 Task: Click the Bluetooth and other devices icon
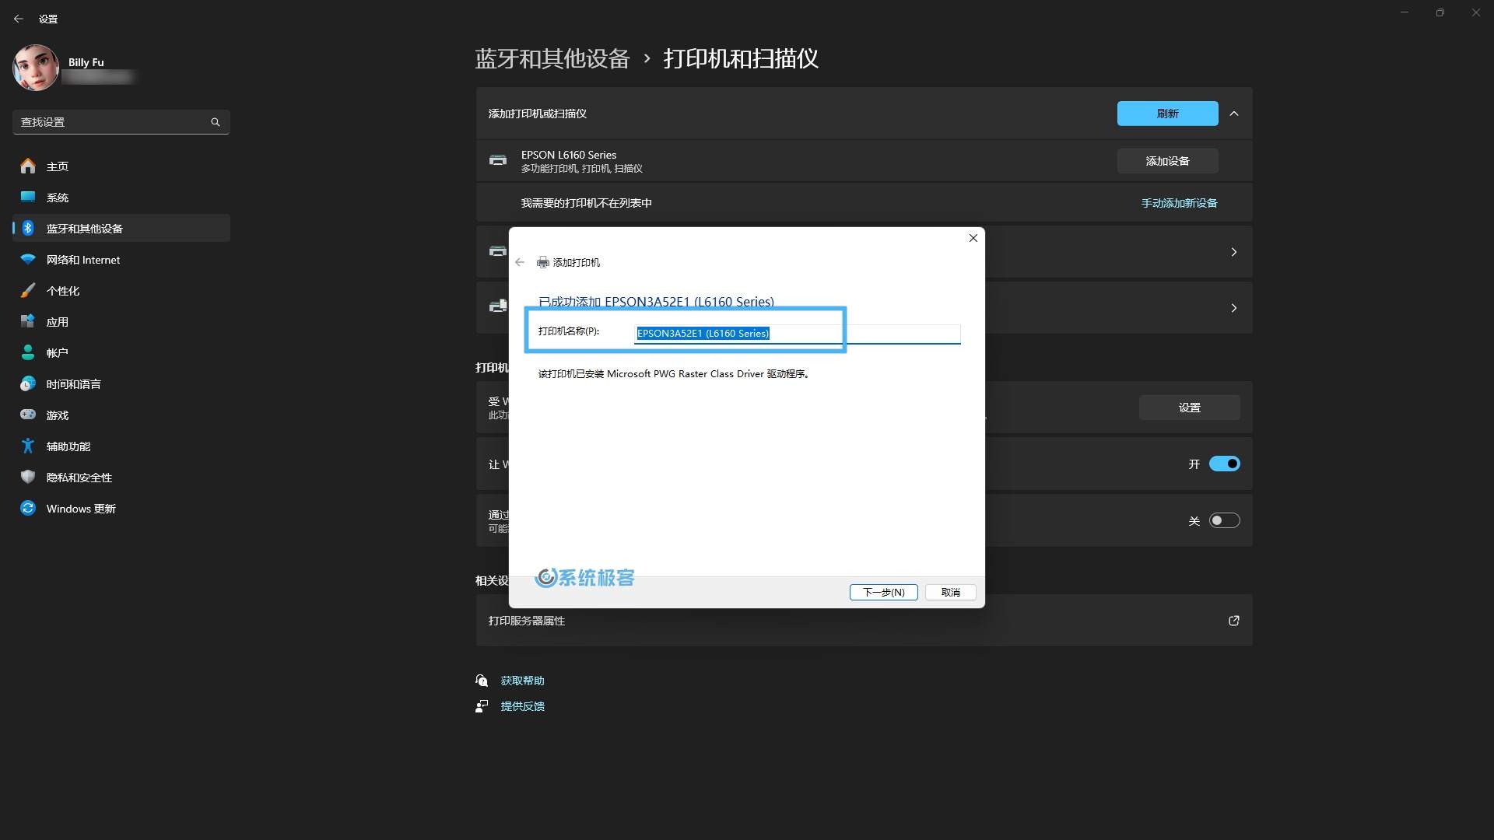(x=28, y=228)
